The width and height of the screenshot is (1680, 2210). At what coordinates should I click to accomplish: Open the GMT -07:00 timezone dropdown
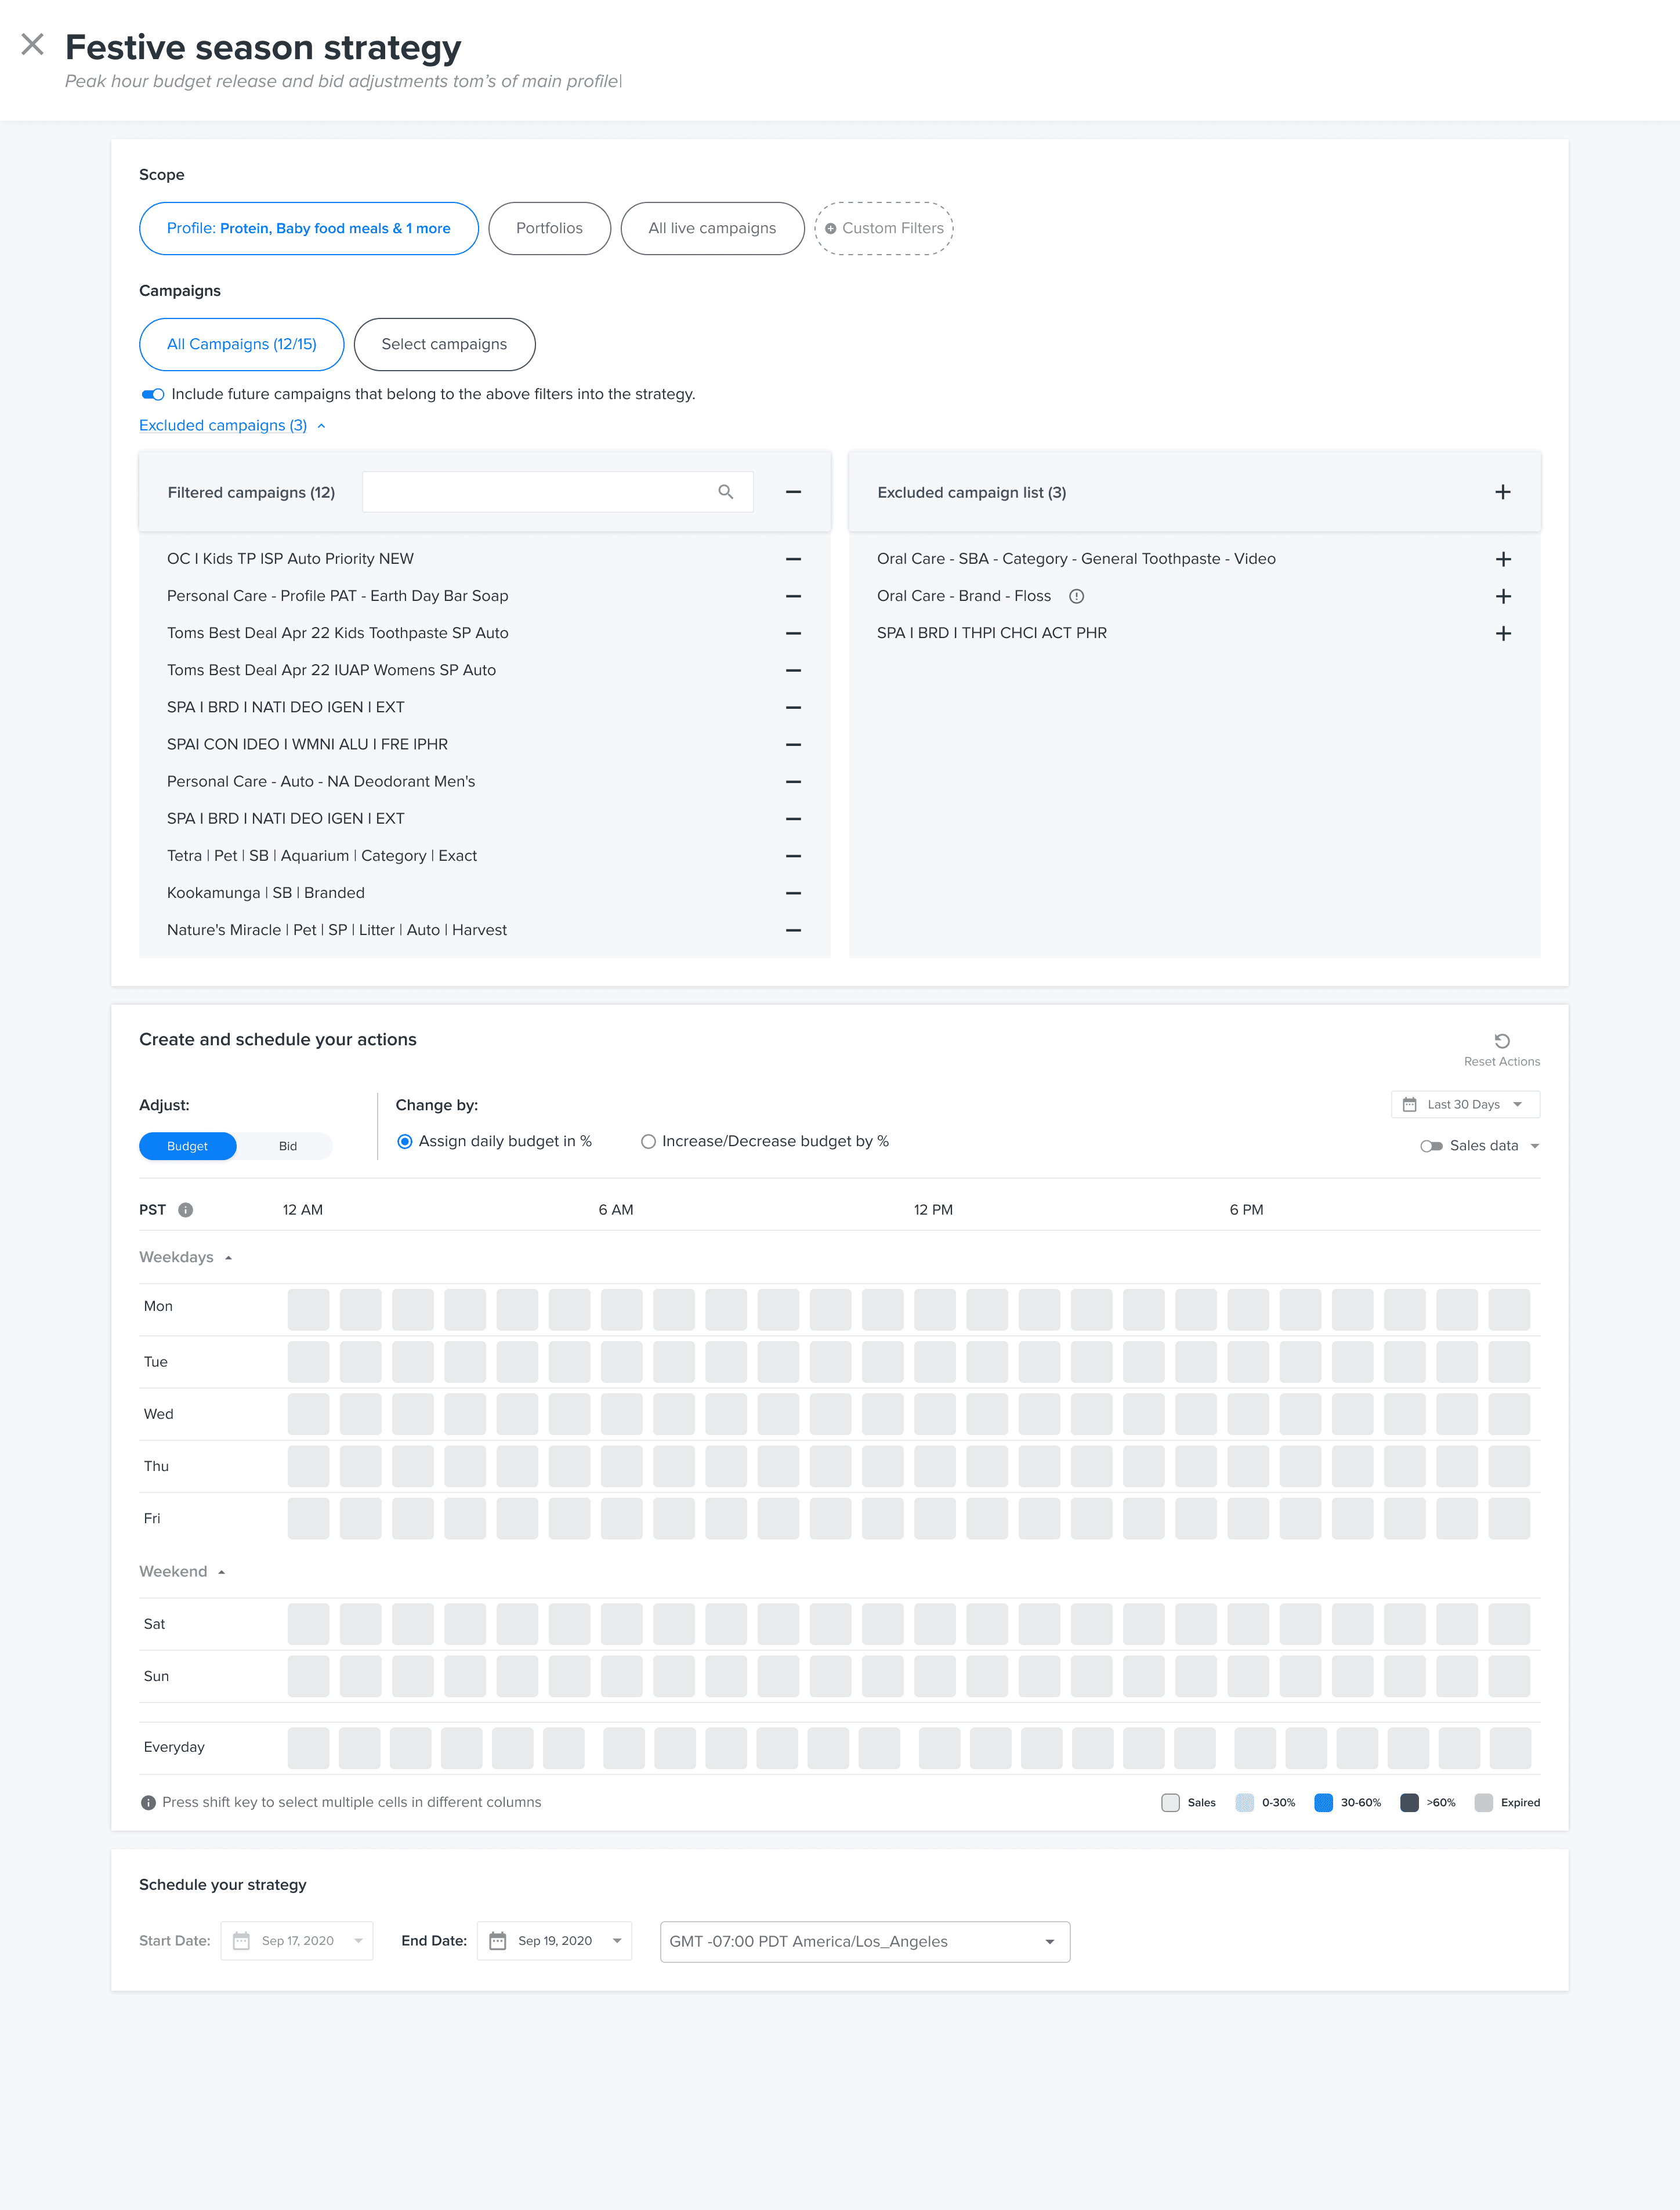point(864,1941)
